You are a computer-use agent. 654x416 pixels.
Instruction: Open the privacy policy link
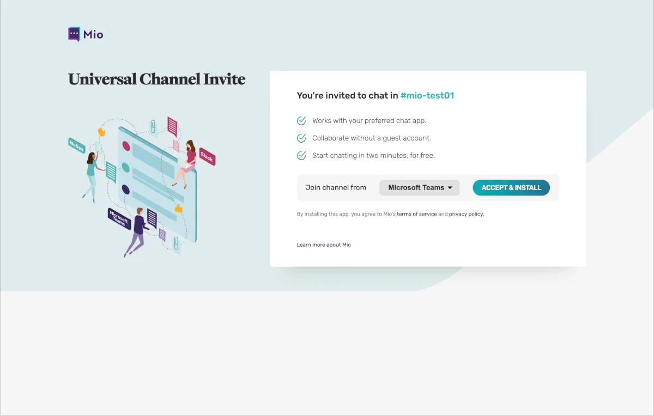coord(466,214)
